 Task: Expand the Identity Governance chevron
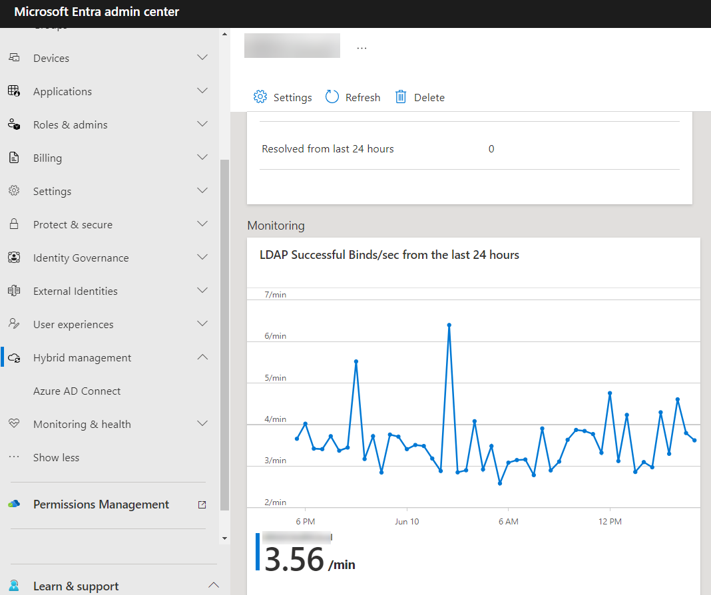click(x=202, y=256)
